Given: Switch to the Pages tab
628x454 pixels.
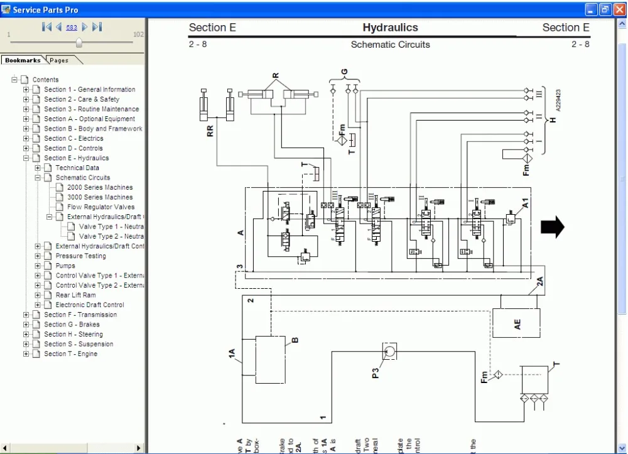Looking at the screenshot, I should (x=59, y=60).
